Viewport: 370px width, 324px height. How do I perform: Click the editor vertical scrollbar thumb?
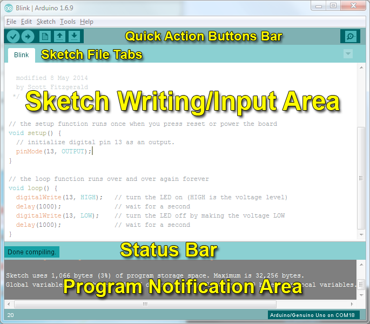click(x=361, y=178)
